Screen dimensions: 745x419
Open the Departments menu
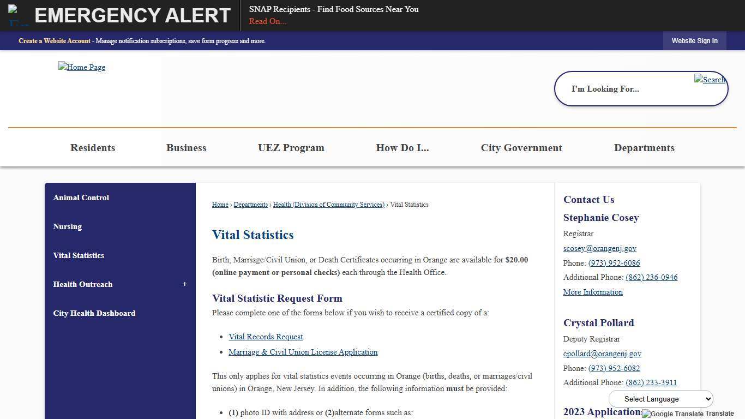644,148
